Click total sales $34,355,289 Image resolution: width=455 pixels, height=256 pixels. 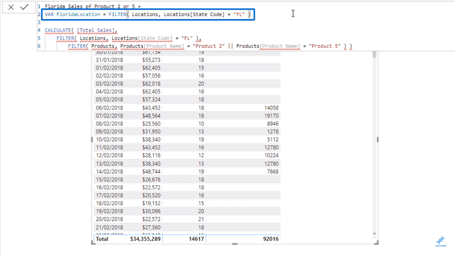145,239
